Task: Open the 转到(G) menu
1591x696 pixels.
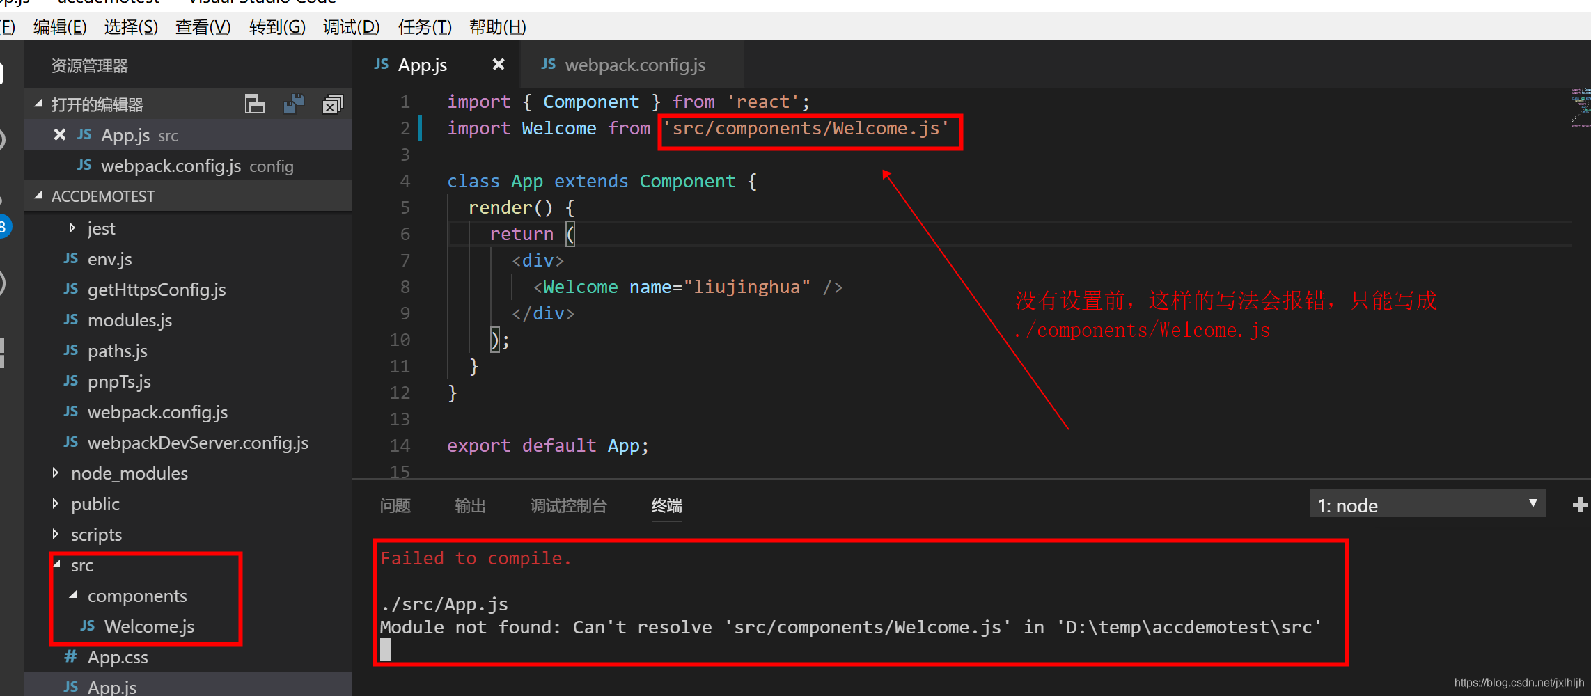Action: (277, 27)
